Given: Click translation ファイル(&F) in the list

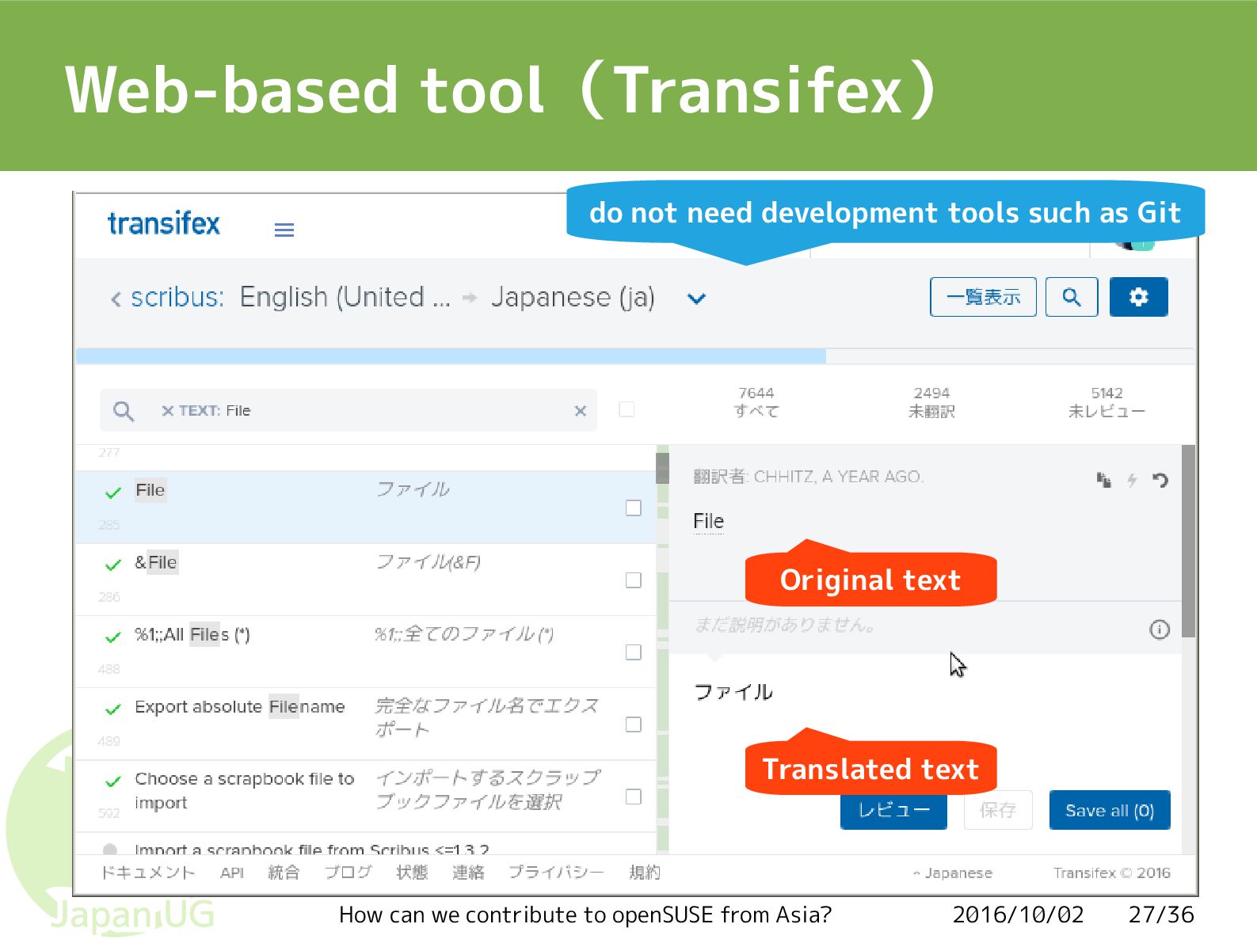Looking at the screenshot, I should click(429, 562).
